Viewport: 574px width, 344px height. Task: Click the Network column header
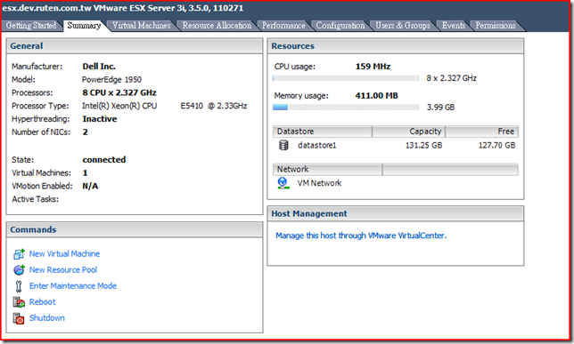[x=327, y=170]
